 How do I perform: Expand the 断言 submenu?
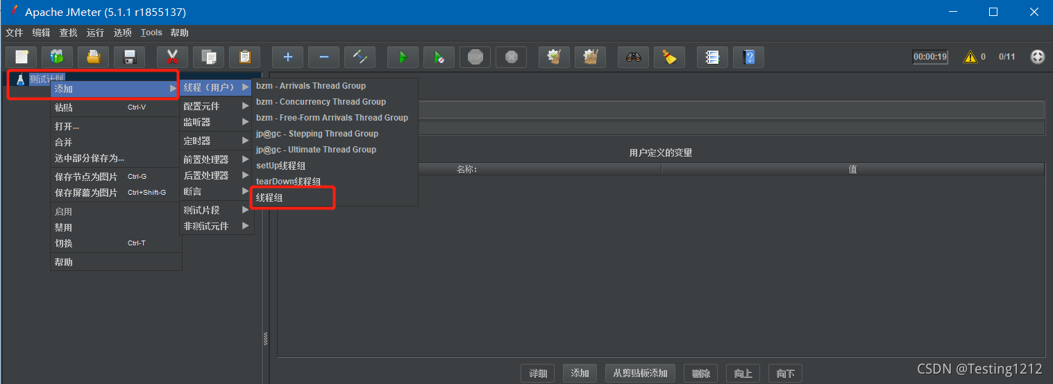[x=217, y=191]
